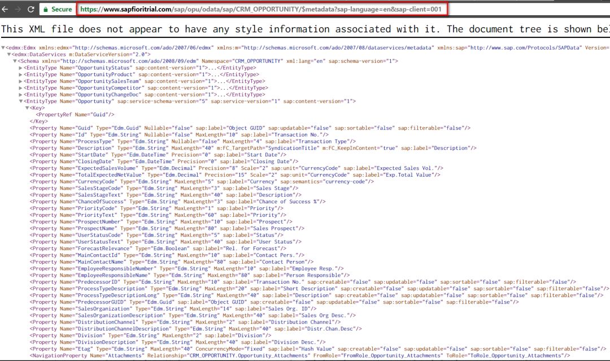Expand the OpportunityProduct EntityType
610x361 pixels.
21,75
